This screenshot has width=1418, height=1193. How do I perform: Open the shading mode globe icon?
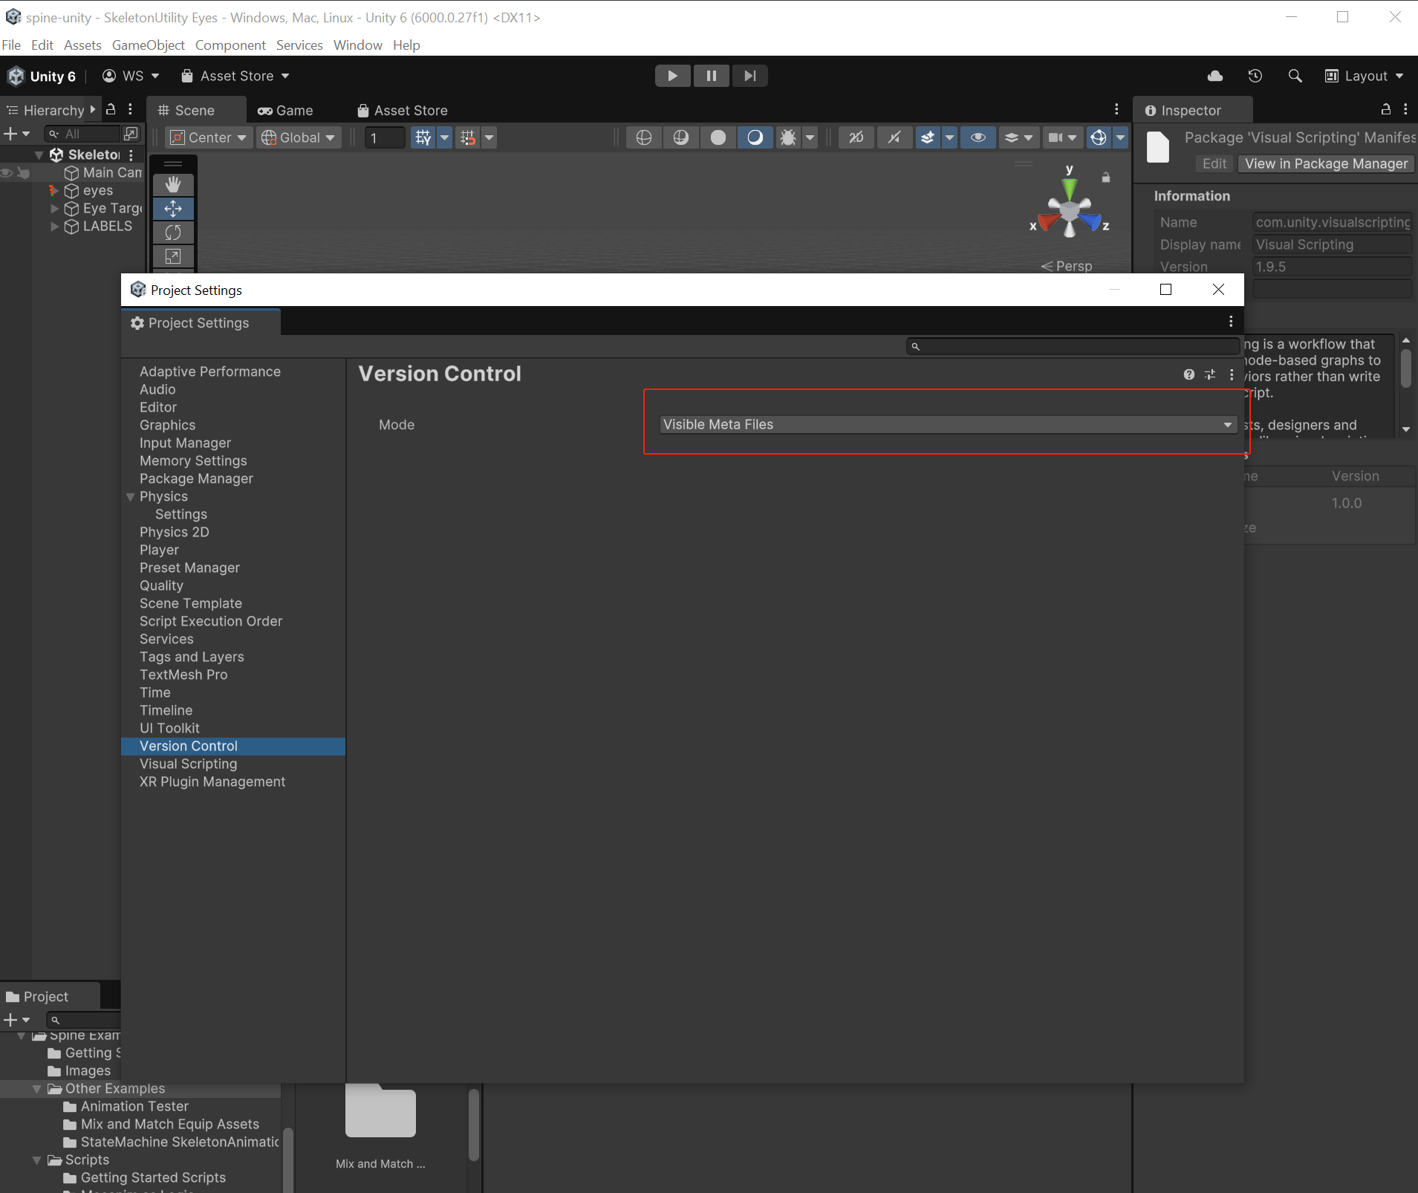[x=643, y=137]
